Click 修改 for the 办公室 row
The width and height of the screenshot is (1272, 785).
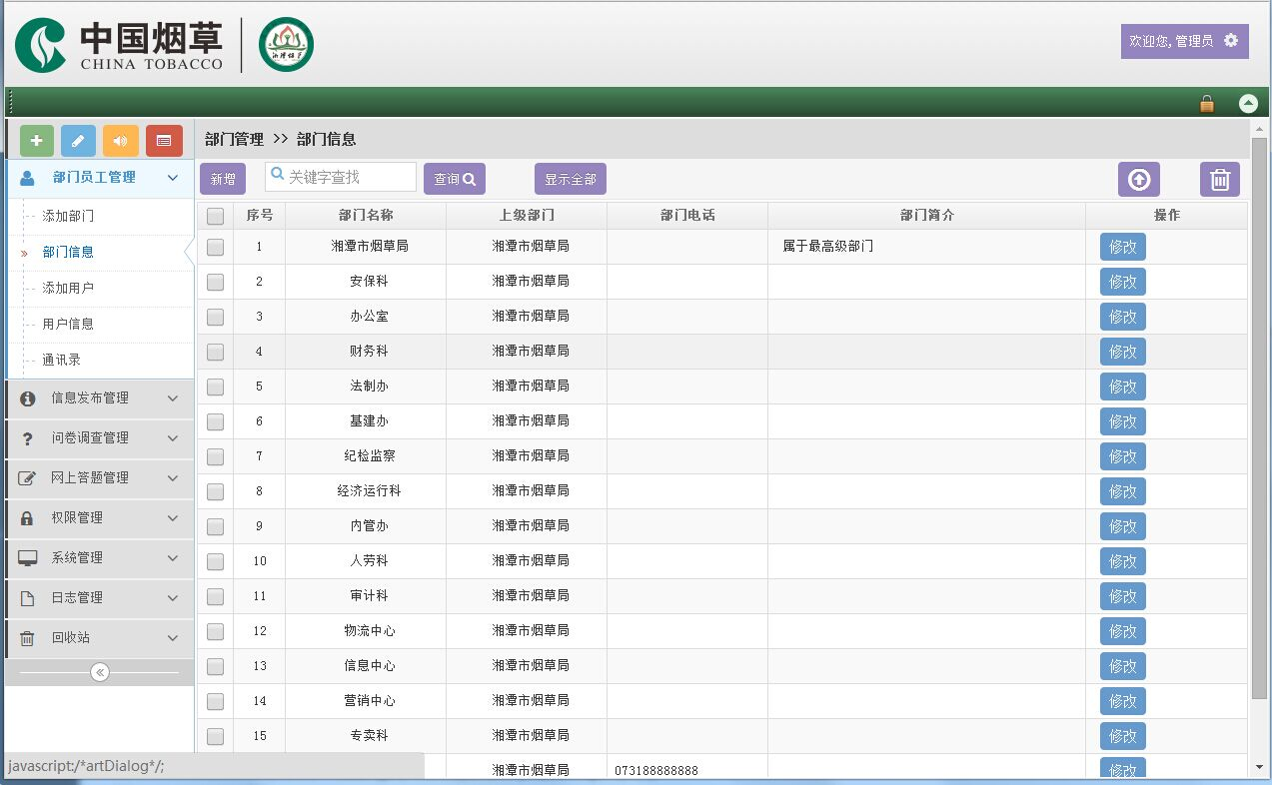[x=1122, y=317]
